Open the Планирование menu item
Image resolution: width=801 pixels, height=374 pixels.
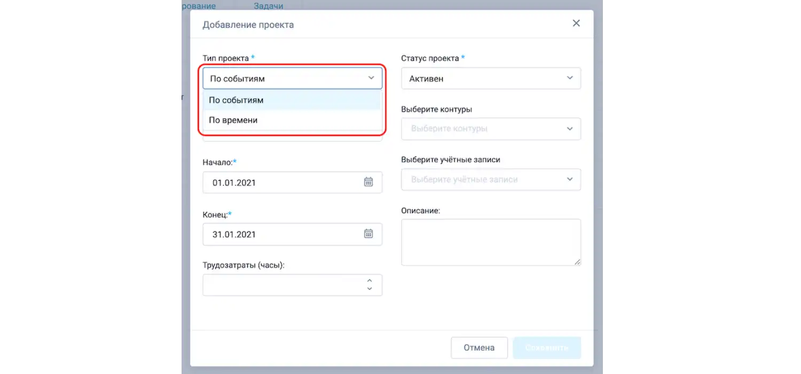coord(198,6)
